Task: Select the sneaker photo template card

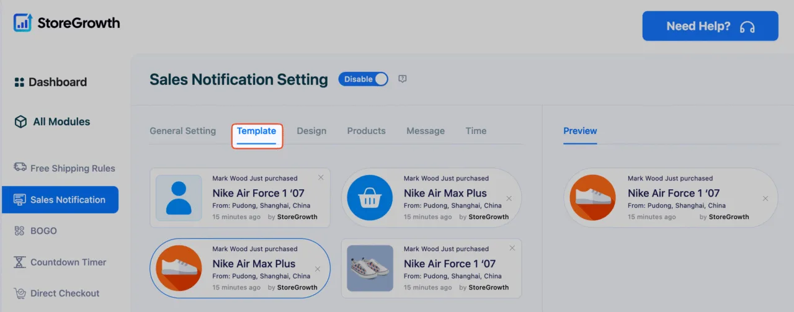Action: tap(432, 269)
